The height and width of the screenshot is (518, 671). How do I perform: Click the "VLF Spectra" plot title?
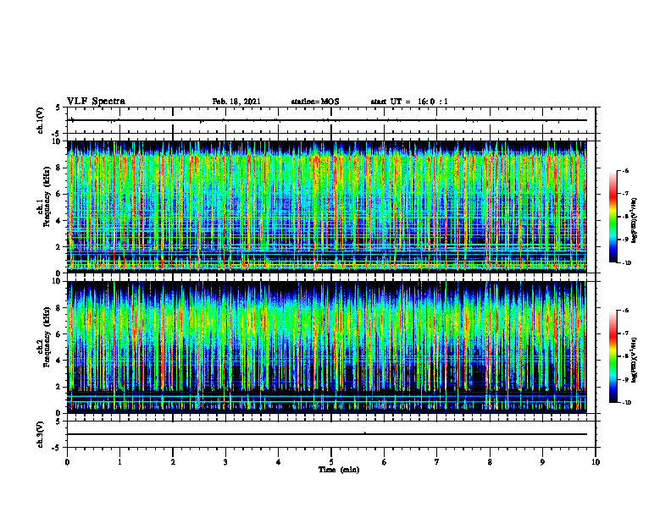pyautogui.click(x=96, y=102)
